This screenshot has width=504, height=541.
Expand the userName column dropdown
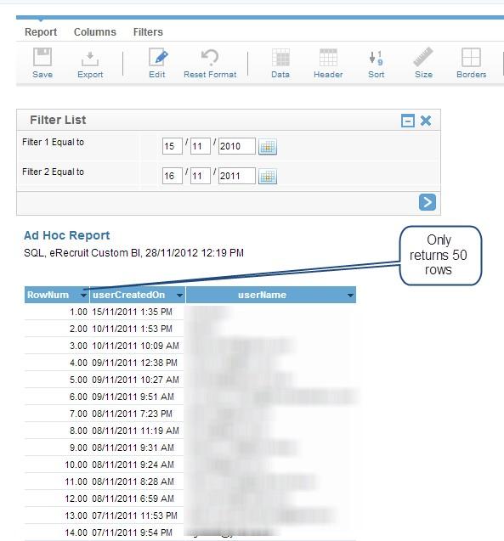click(x=350, y=296)
